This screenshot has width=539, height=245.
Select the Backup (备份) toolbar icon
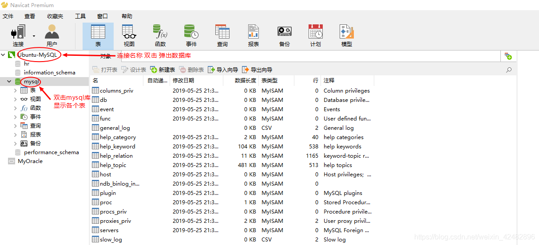285,36
